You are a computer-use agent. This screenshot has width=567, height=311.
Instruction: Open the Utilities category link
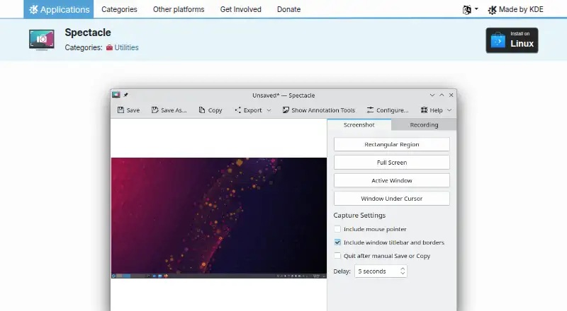(x=122, y=47)
